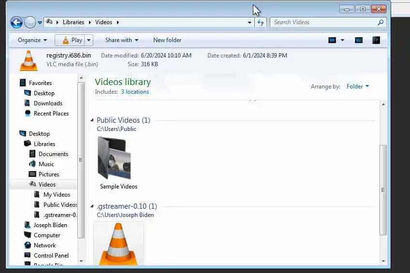Click the Control Panel icon
Screen dimensions: 410x273
[28, 255]
